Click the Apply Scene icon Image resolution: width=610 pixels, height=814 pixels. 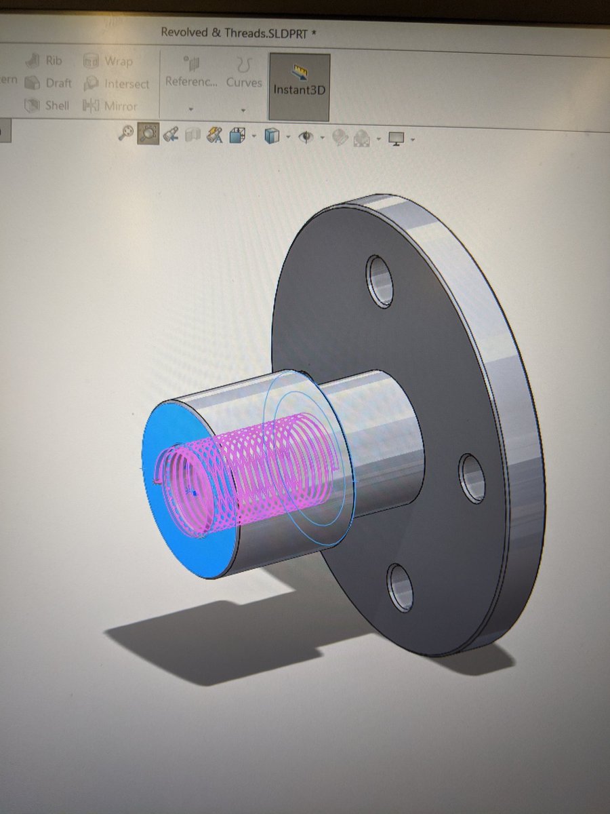click(363, 138)
